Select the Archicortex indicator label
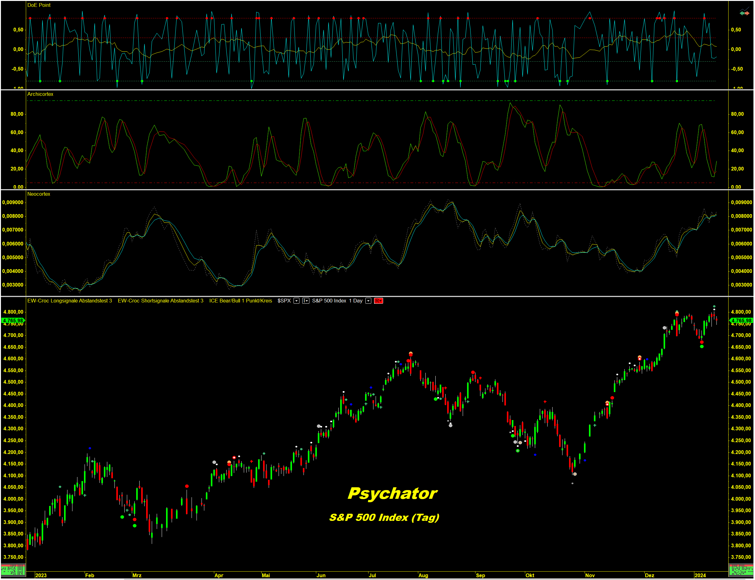The width and height of the screenshot is (755, 580). click(40, 94)
